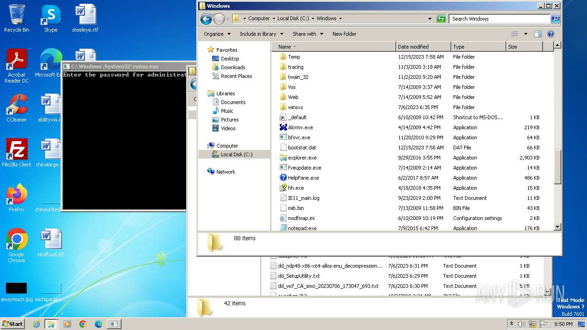Sort by Date modified column
The image size is (587, 330).
tap(423, 47)
